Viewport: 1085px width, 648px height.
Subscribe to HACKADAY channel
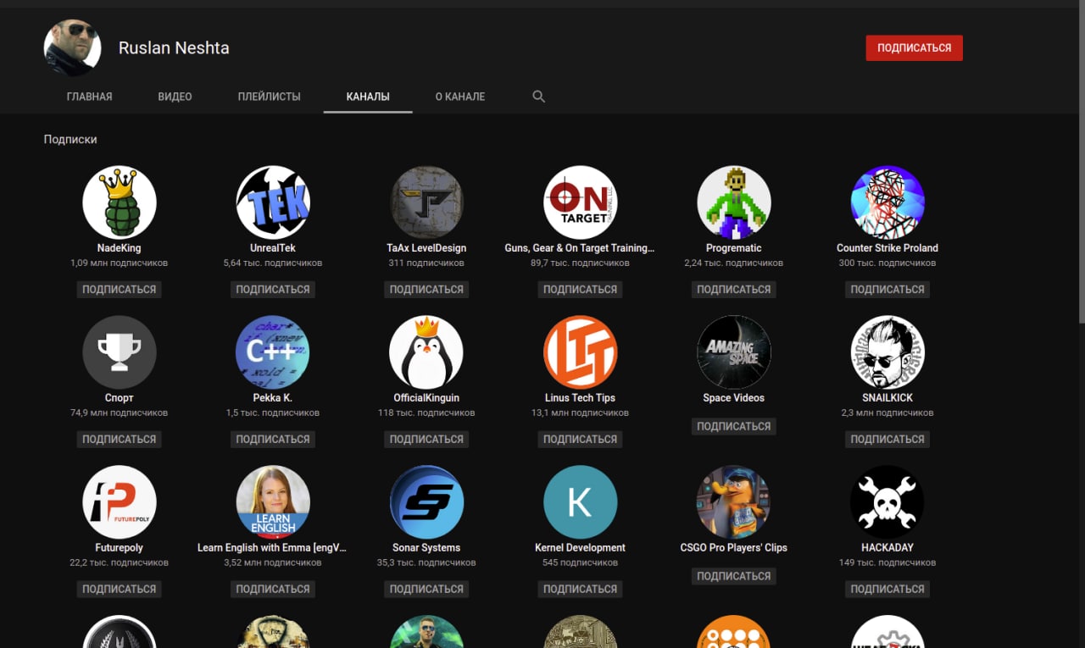tap(887, 589)
